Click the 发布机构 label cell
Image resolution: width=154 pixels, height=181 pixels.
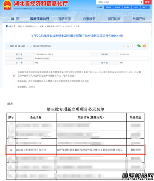[x=19, y=59]
